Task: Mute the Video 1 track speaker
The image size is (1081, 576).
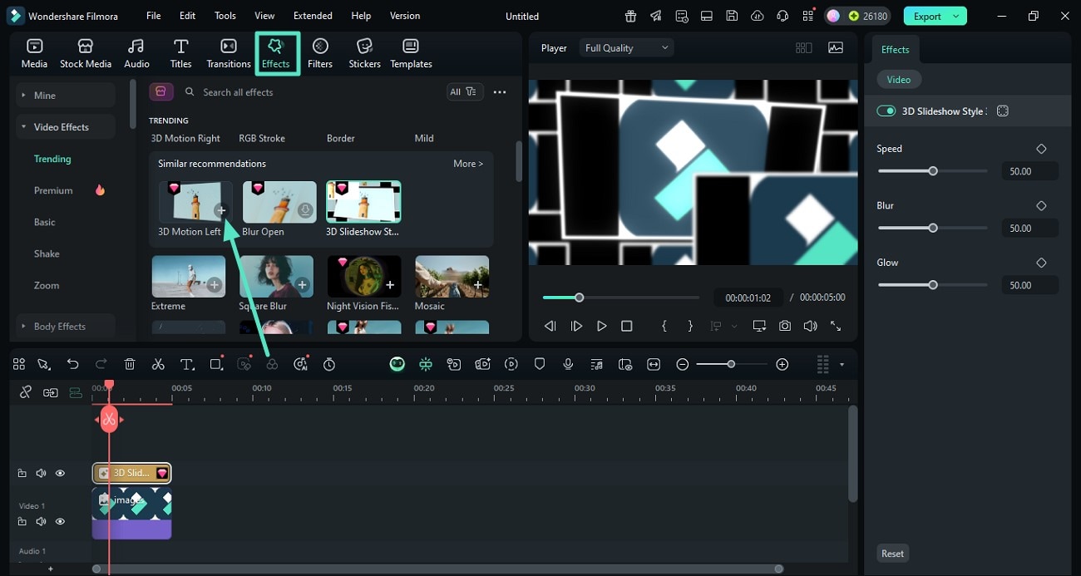Action: (41, 521)
